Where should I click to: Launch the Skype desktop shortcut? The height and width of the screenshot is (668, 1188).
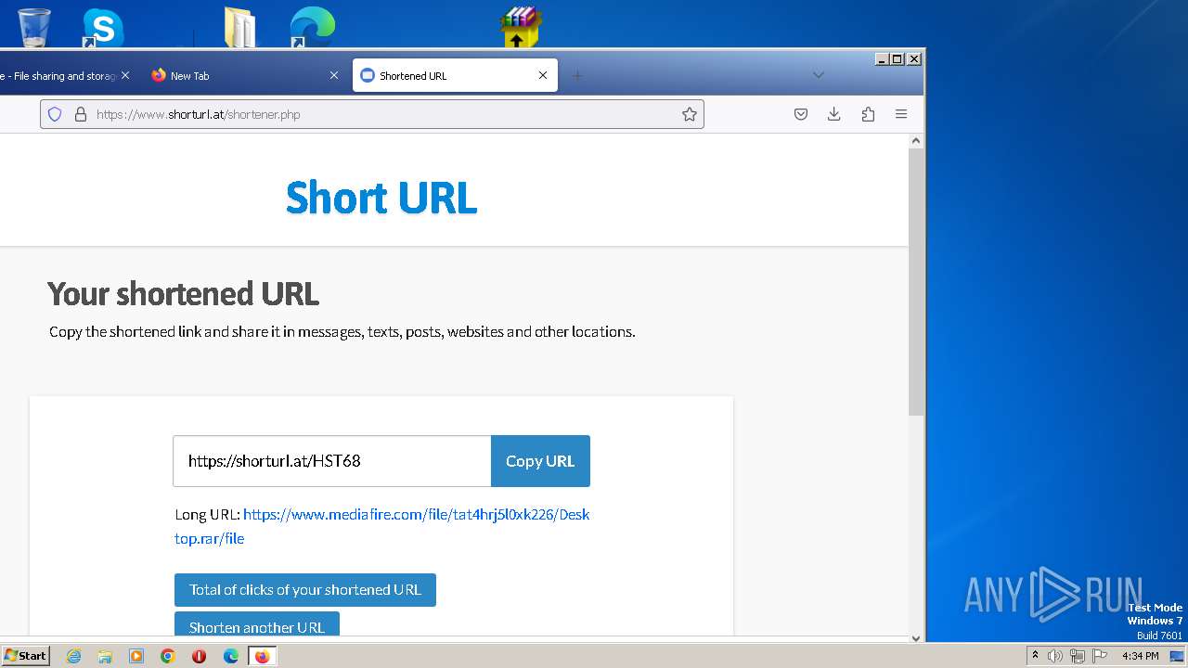click(102, 28)
